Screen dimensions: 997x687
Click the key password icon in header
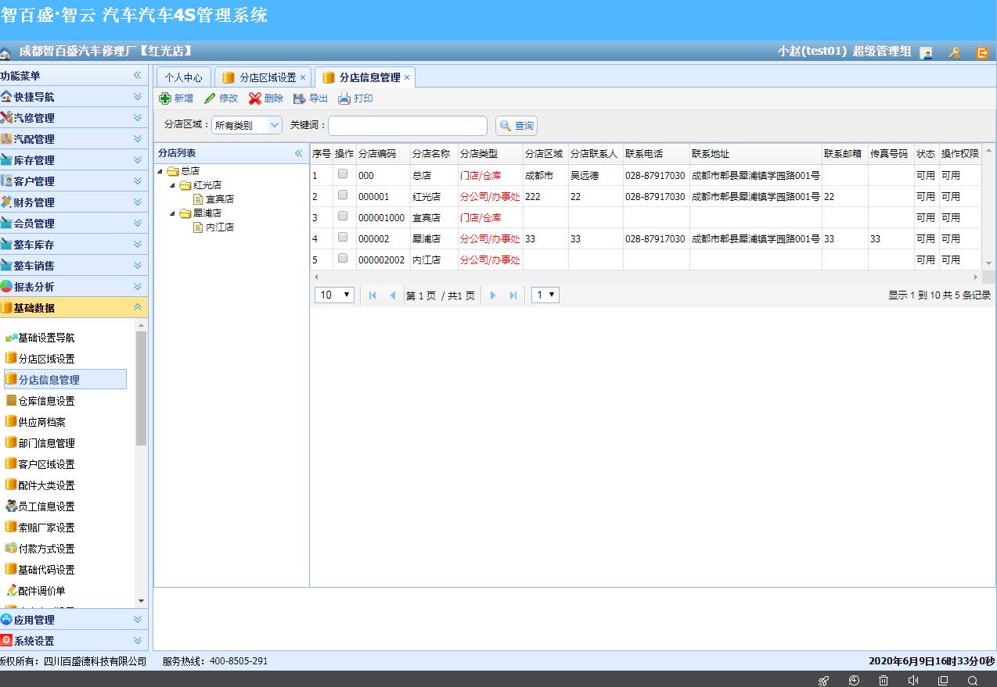coord(954,52)
